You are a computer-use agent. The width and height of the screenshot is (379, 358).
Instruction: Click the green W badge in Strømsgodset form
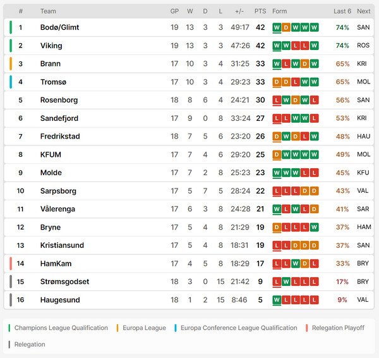coord(286,281)
